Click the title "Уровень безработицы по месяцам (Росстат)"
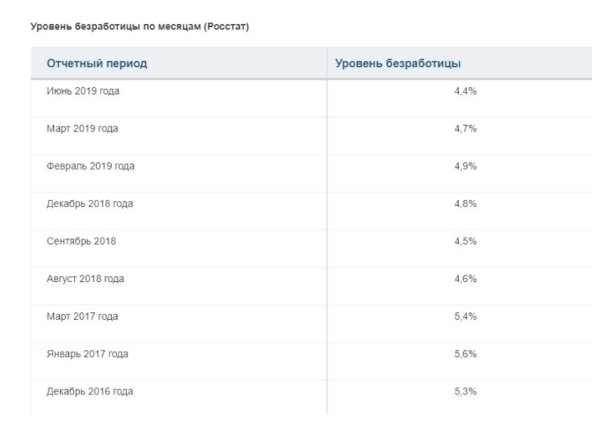Viewport: 592px width, 444px height. tap(140, 27)
